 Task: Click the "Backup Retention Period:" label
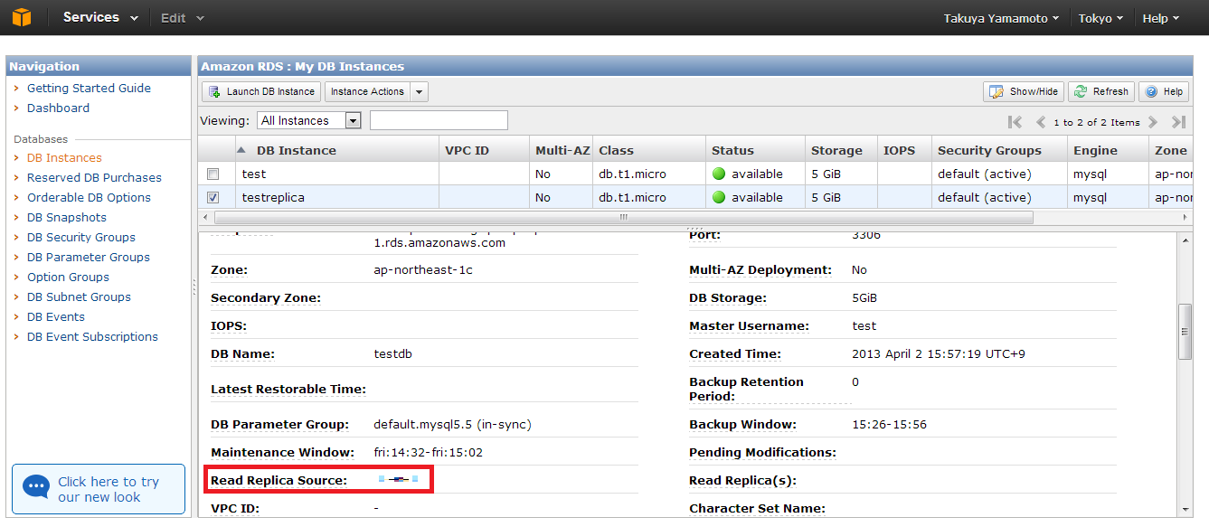tap(746, 389)
